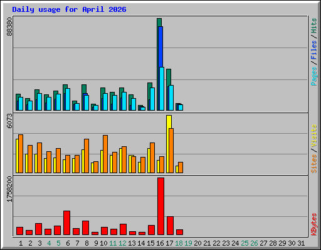
Task: Click the tall blue Files bar for day 16
Action: 160,47
